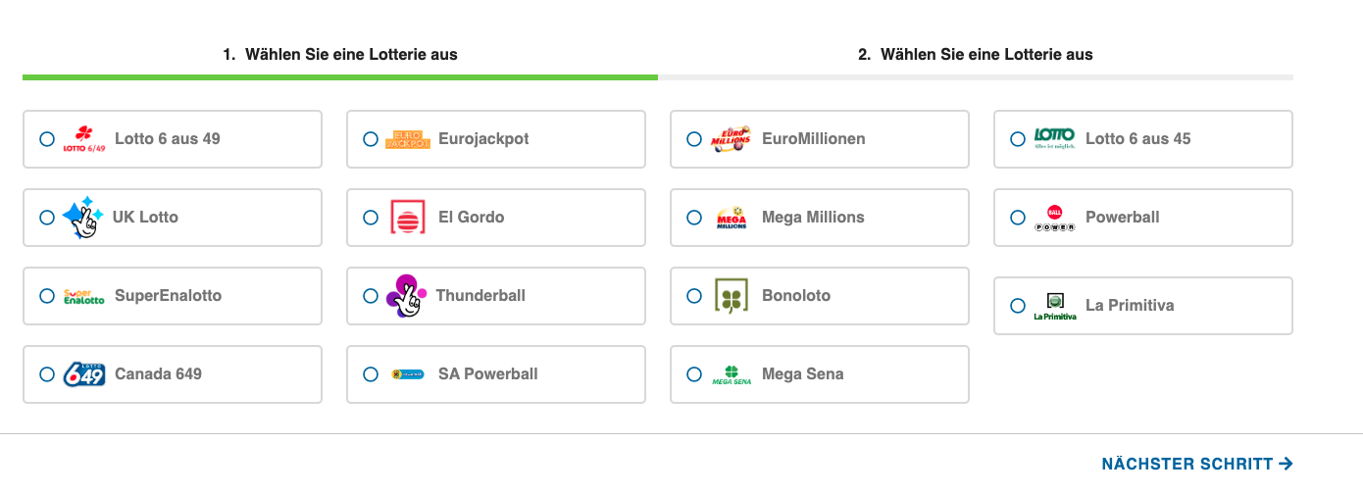Screen dimensions: 1363x494
Task: Click the Lotto 6/49 red clover logo
Action: 83,139
